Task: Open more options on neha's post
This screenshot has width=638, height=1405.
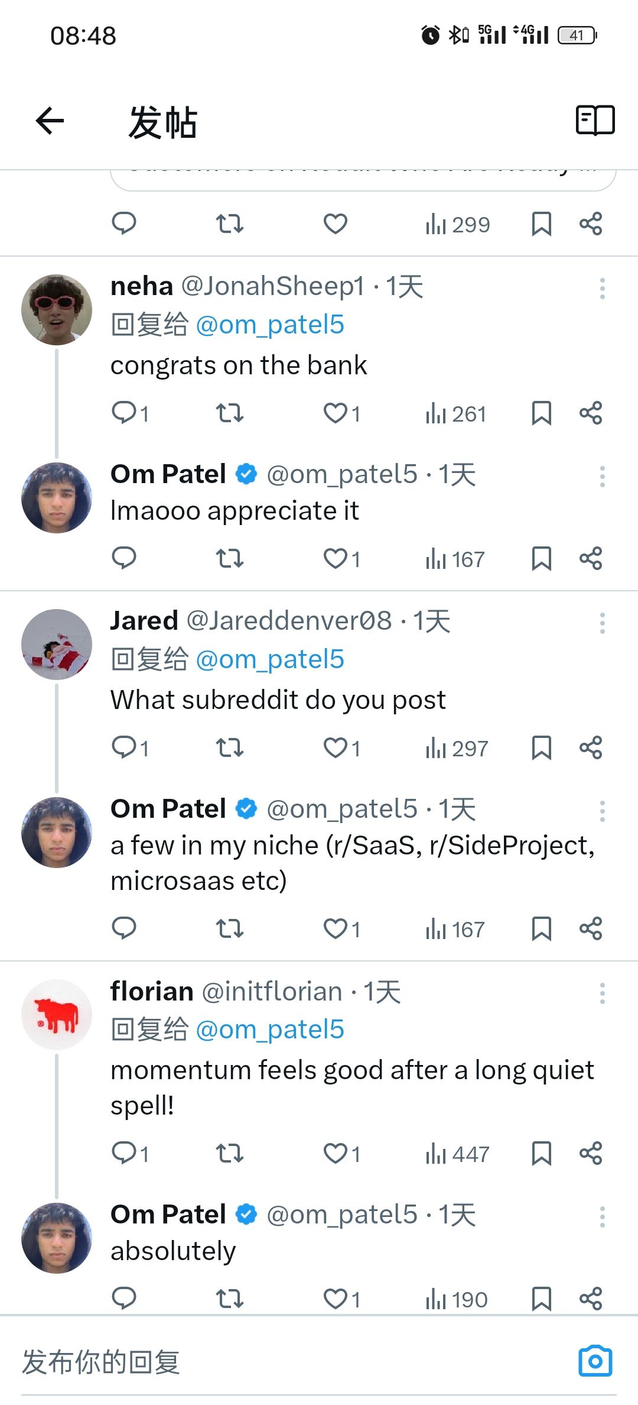Action: (x=602, y=289)
